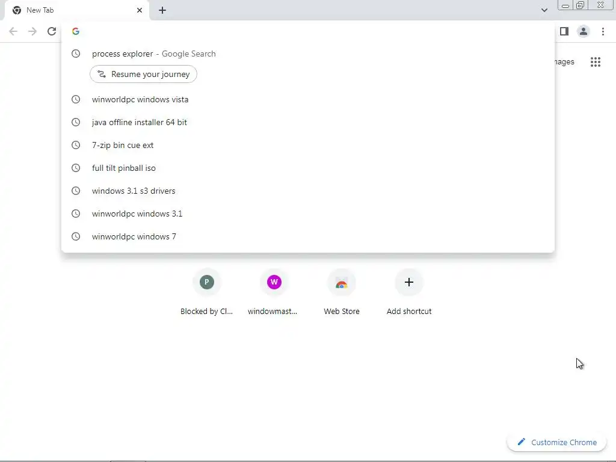The image size is (616, 462).
Task: Click clock icon beside process explorer
Action: pyautogui.click(x=76, y=54)
